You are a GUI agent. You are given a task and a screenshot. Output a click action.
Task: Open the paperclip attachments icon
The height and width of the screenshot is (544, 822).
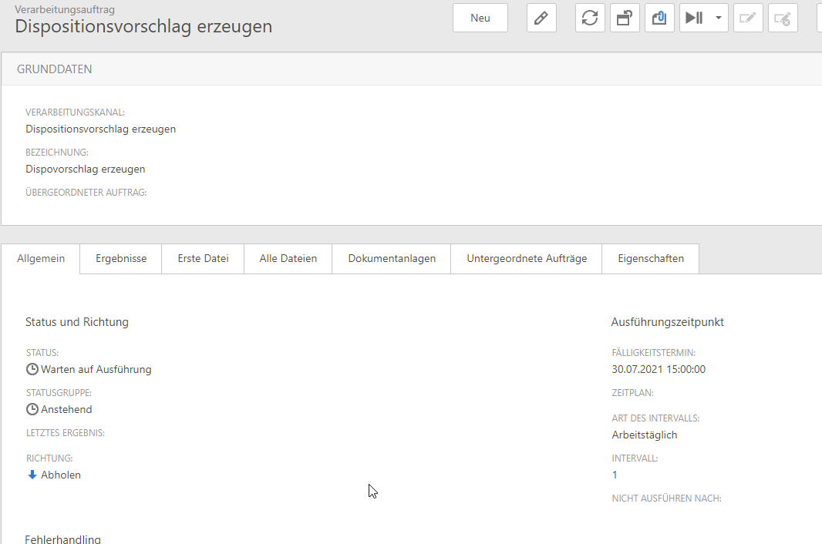point(659,18)
